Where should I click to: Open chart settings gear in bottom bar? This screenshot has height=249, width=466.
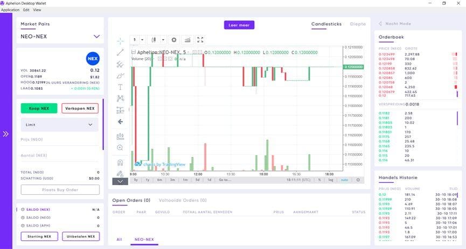pos(358,180)
